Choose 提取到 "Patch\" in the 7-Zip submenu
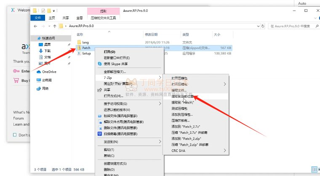Viewport: 320px width, 176px height. (x=183, y=102)
